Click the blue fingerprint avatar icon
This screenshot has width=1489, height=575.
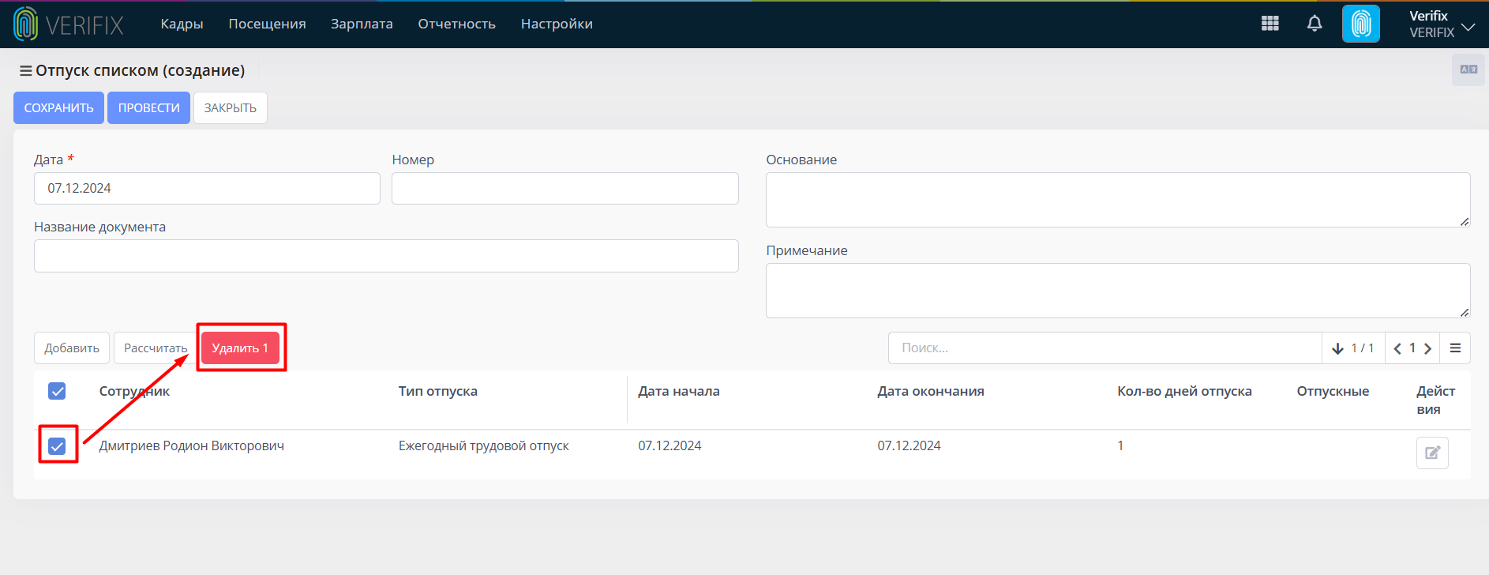[1361, 24]
